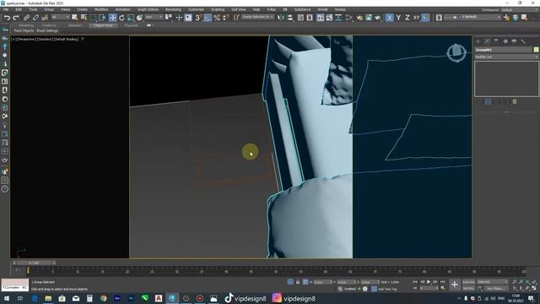Go to the Start frame button
Screen dimensions: 540x304
(x=415, y=282)
